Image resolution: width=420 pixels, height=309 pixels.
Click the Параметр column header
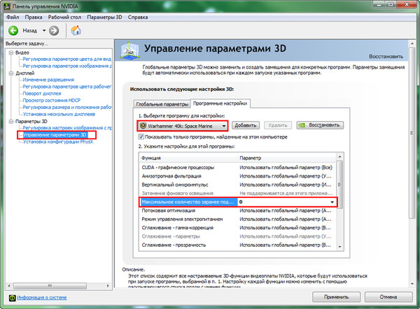point(287,158)
